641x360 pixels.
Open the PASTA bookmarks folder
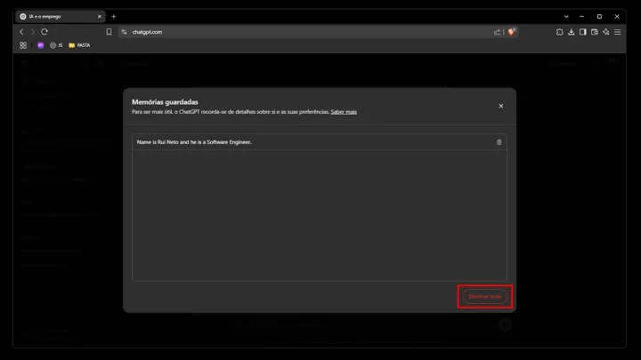[80, 45]
